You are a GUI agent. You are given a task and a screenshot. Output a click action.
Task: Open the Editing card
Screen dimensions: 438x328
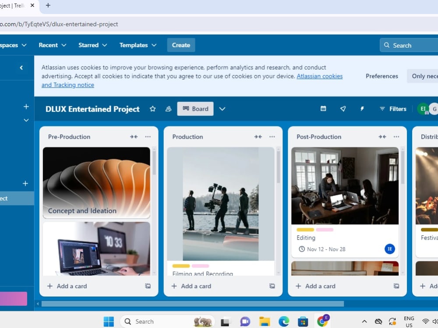point(345,202)
